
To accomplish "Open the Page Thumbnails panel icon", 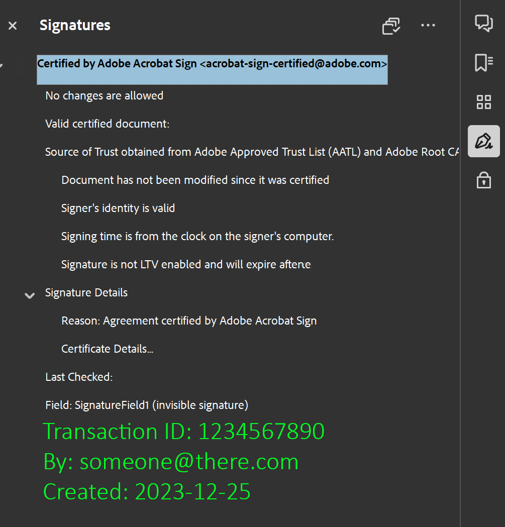I will 483,101.
